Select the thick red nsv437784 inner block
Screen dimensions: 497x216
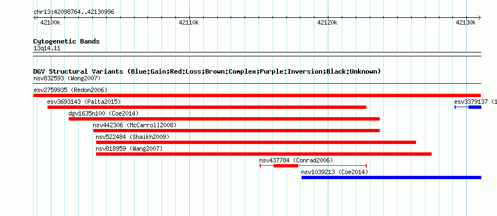286,166
